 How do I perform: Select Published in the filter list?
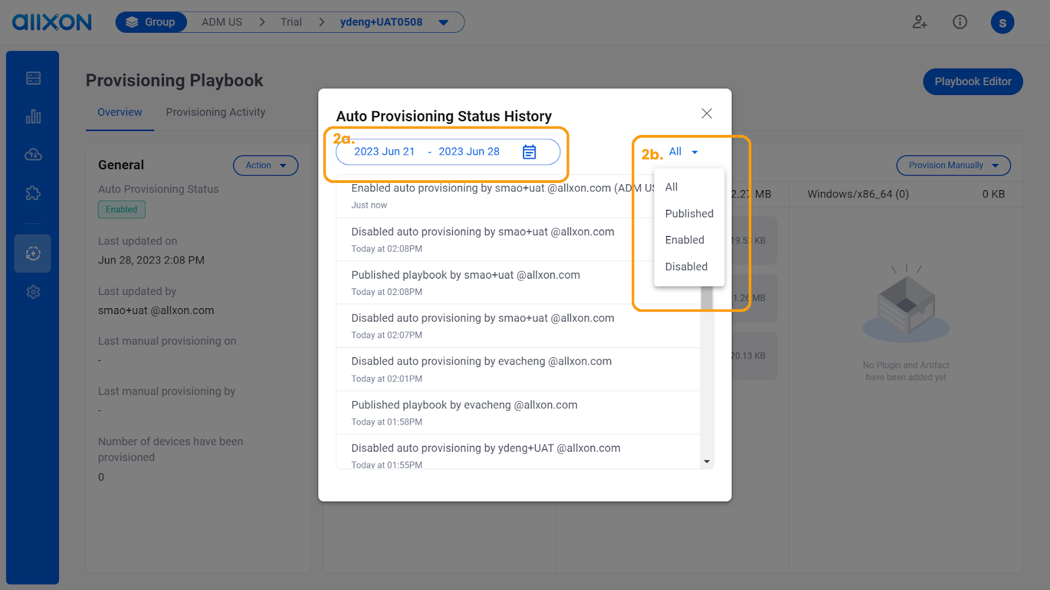click(689, 214)
